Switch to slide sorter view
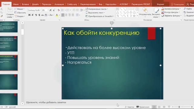 [159, 107]
